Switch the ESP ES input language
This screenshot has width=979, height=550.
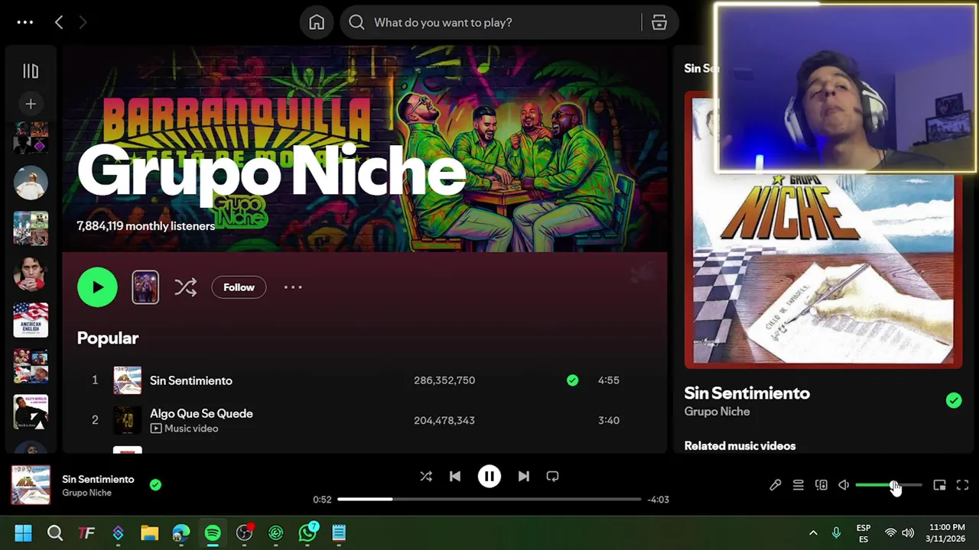coord(864,533)
